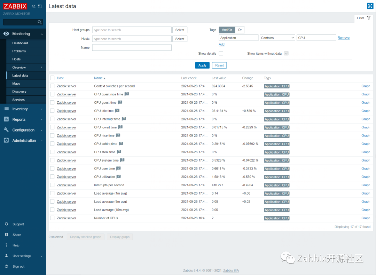
Task: Expand the Configuration menu section
Action: (41, 130)
